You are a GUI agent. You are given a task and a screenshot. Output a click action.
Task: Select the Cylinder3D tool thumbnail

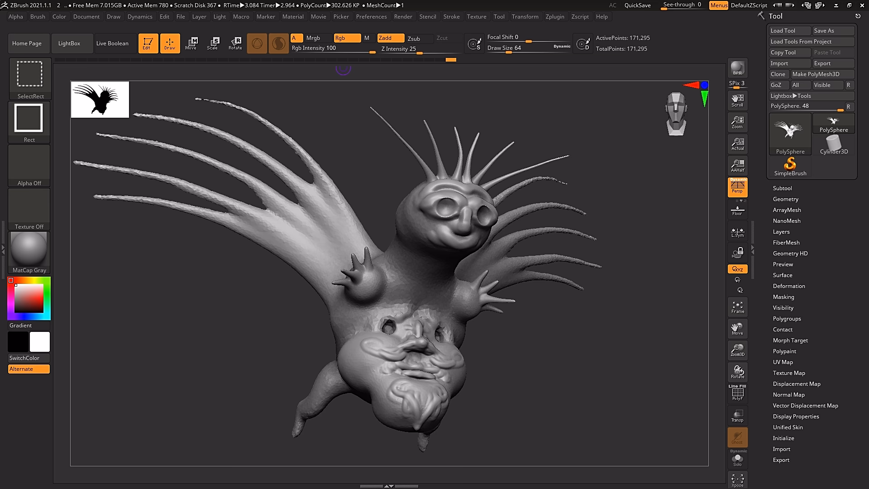click(x=833, y=145)
